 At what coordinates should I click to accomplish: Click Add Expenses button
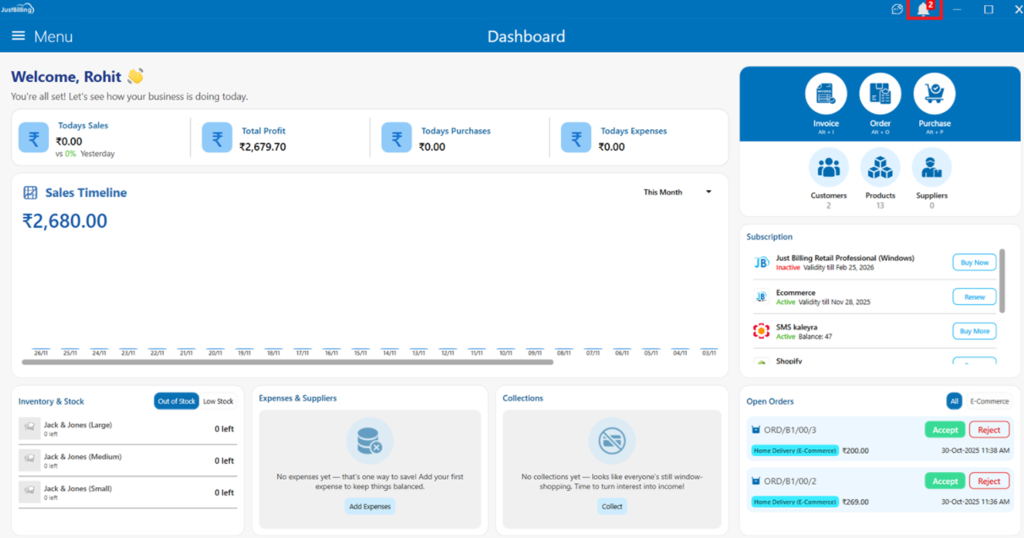tap(369, 507)
